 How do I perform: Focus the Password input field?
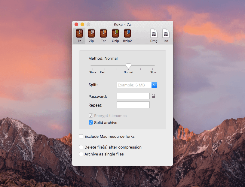[x=133, y=96]
